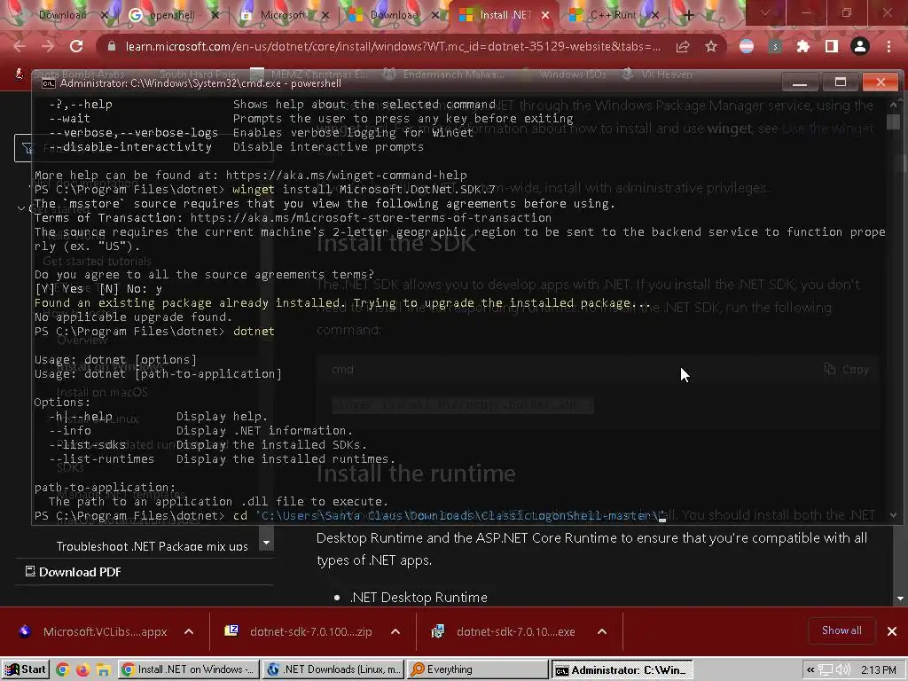
Task: Open the tab search dropdown
Action: 765,12
